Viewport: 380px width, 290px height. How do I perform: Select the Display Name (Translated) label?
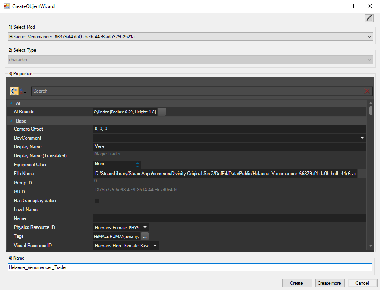[40, 156]
